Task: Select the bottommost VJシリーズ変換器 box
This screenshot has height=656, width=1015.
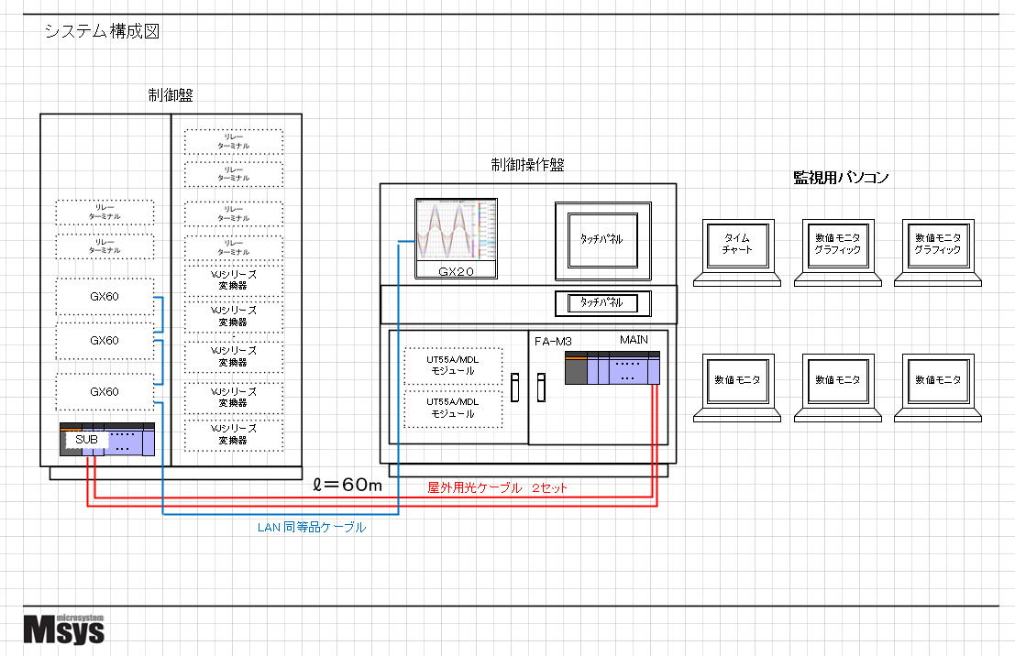Action: pos(234,435)
